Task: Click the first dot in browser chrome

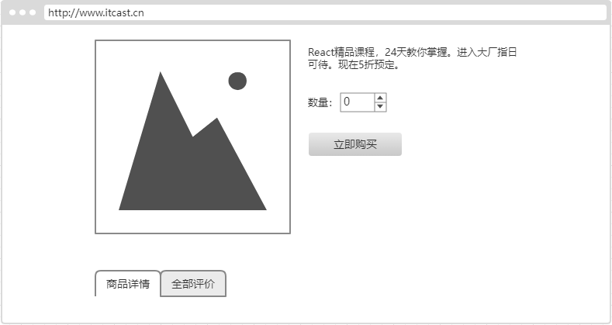Action: 12,12
